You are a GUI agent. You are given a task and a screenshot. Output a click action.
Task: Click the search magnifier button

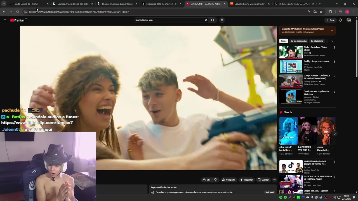point(213,20)
